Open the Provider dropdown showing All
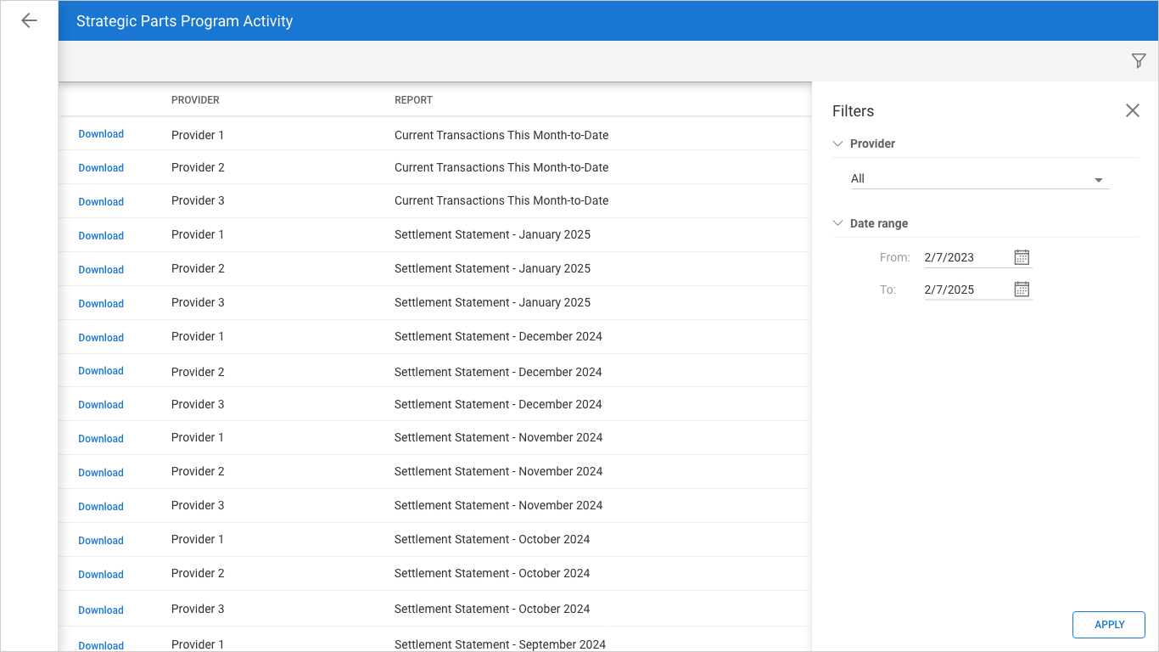This screenshot has width=1159, height=652. 978,179
